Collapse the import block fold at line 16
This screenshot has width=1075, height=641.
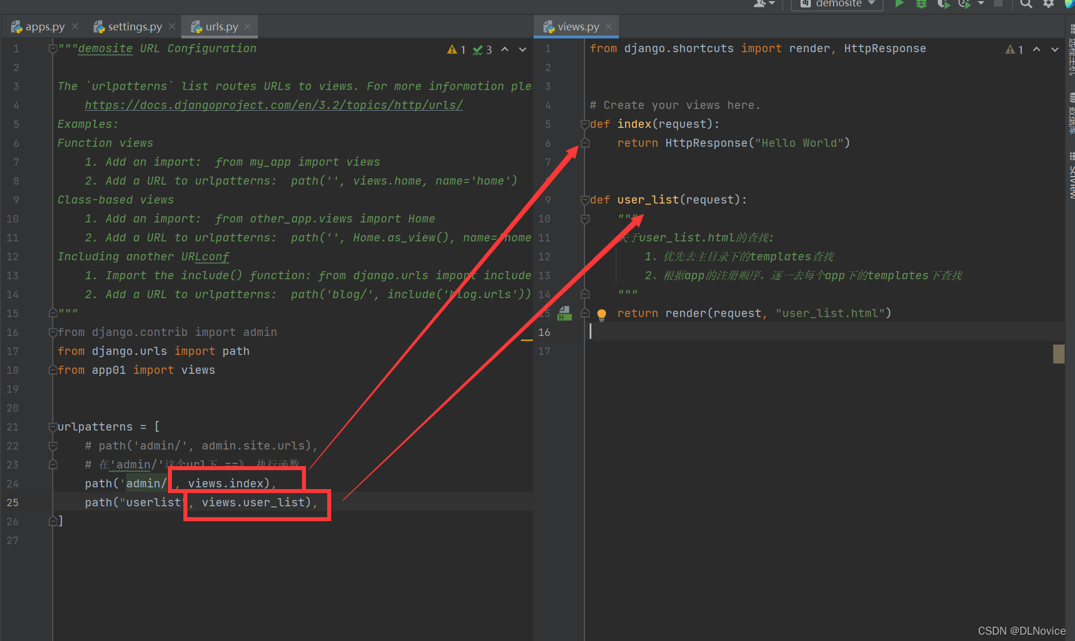tap(53, 333)
